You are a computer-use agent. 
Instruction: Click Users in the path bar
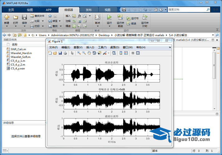point(43,35)
